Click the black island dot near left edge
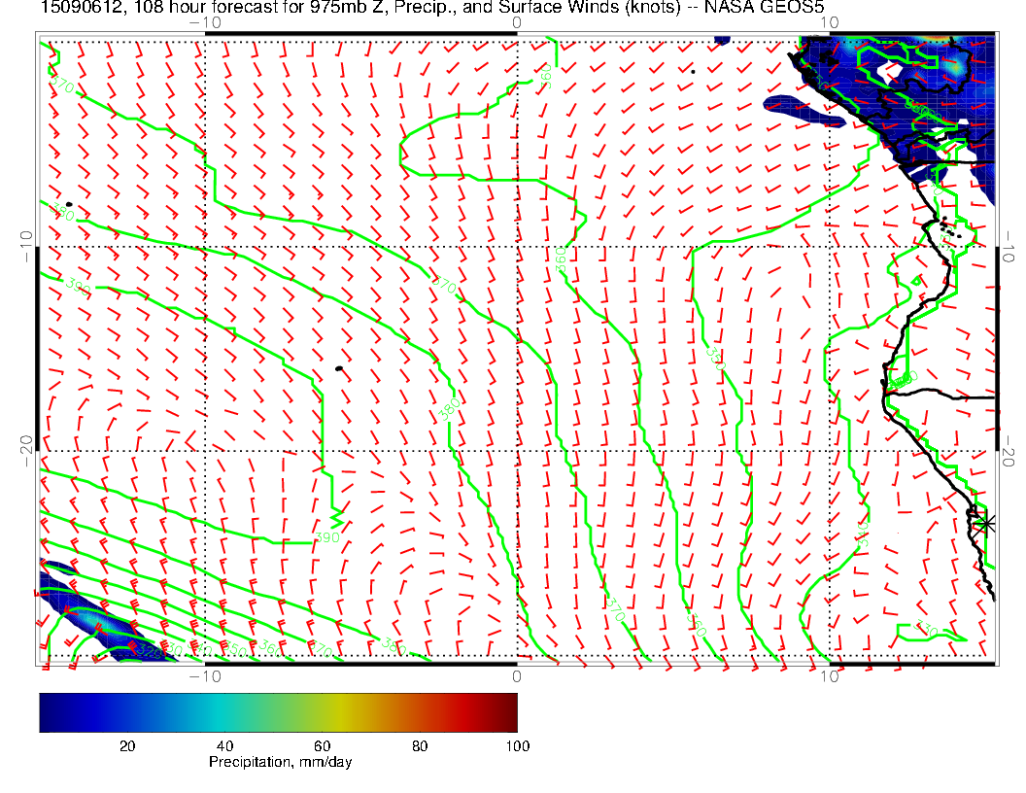The image size is (1026, 793). 69,205
